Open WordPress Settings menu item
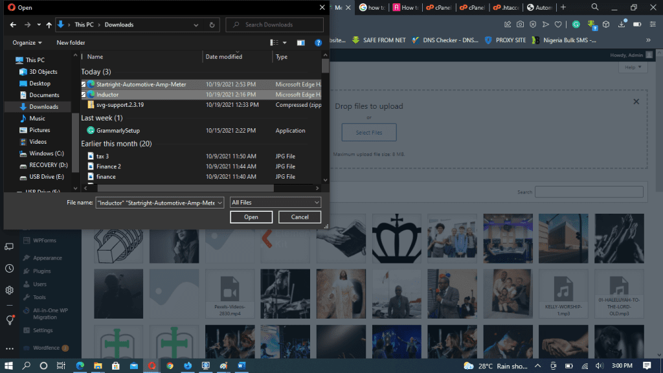This screenshot has height=373, width=663. (43, 330)
